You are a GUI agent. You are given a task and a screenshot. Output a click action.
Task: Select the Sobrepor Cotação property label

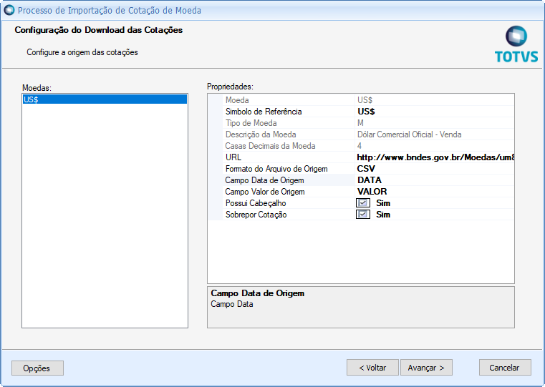256,215
